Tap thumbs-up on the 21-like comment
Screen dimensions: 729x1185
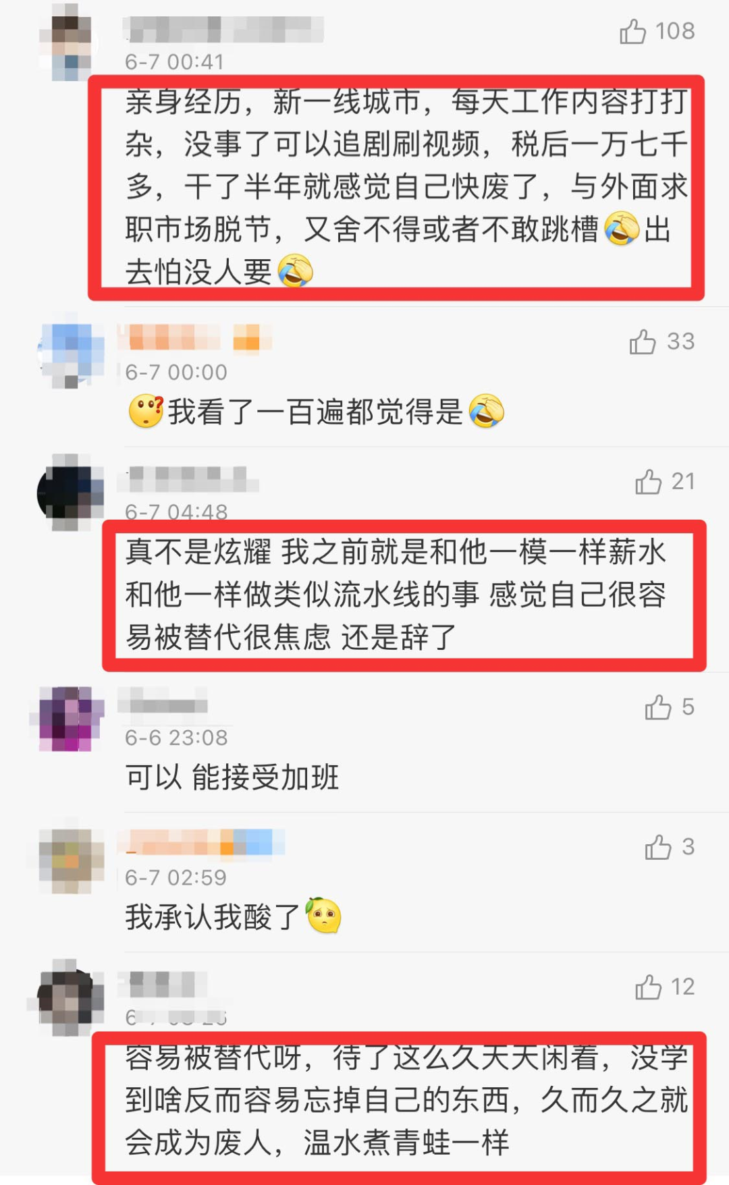pos(648,482)
